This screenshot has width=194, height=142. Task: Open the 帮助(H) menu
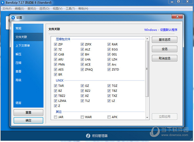click(83, 8)
